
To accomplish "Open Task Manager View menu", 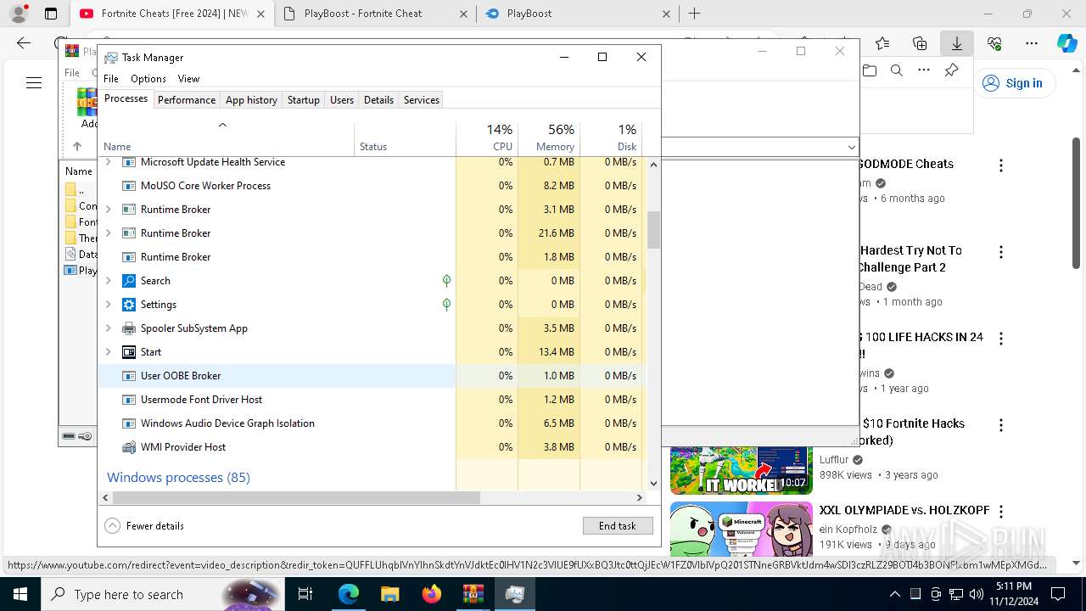I will (x=188, y=79).
